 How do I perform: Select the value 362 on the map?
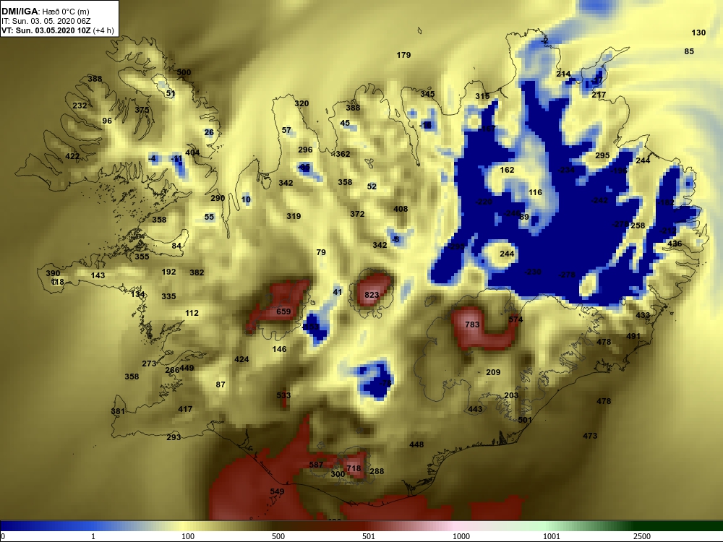pyautogui.click(x=343, y=154)
